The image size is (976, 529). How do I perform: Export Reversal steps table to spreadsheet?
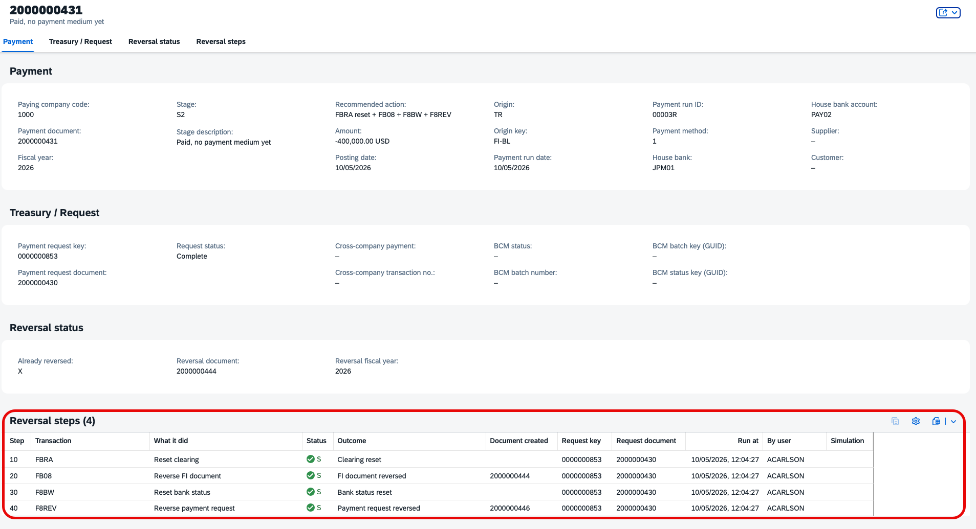pos(936,421)
